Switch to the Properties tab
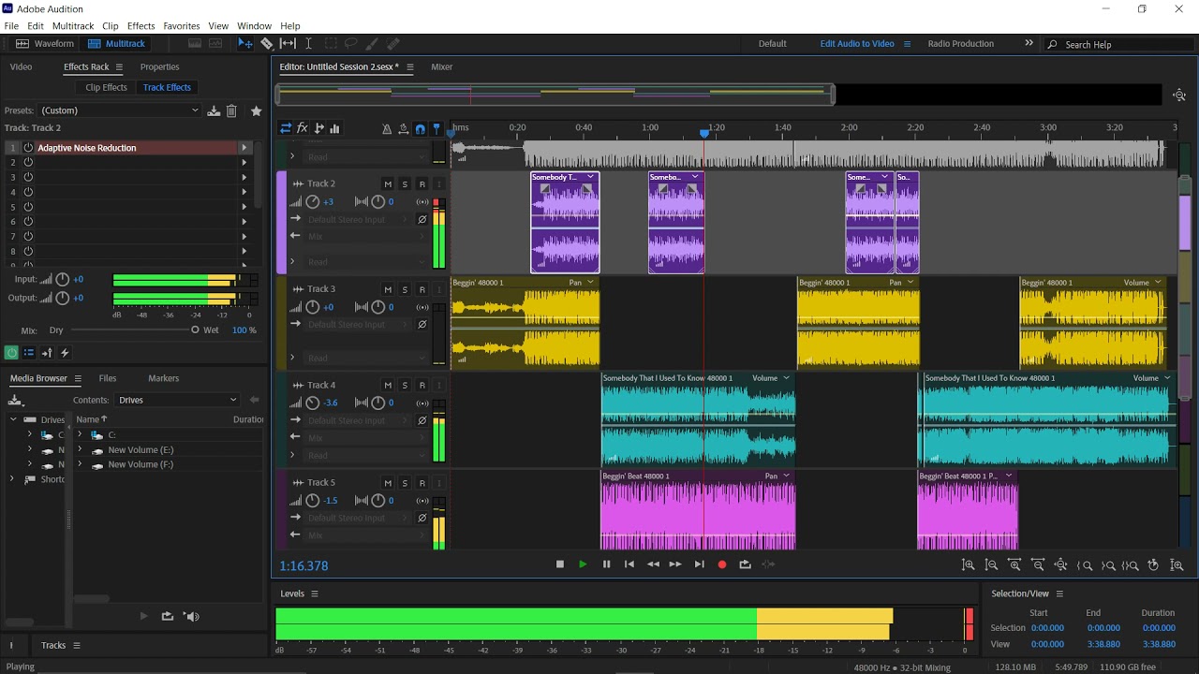1199x674 pixels. coord(159,67)
